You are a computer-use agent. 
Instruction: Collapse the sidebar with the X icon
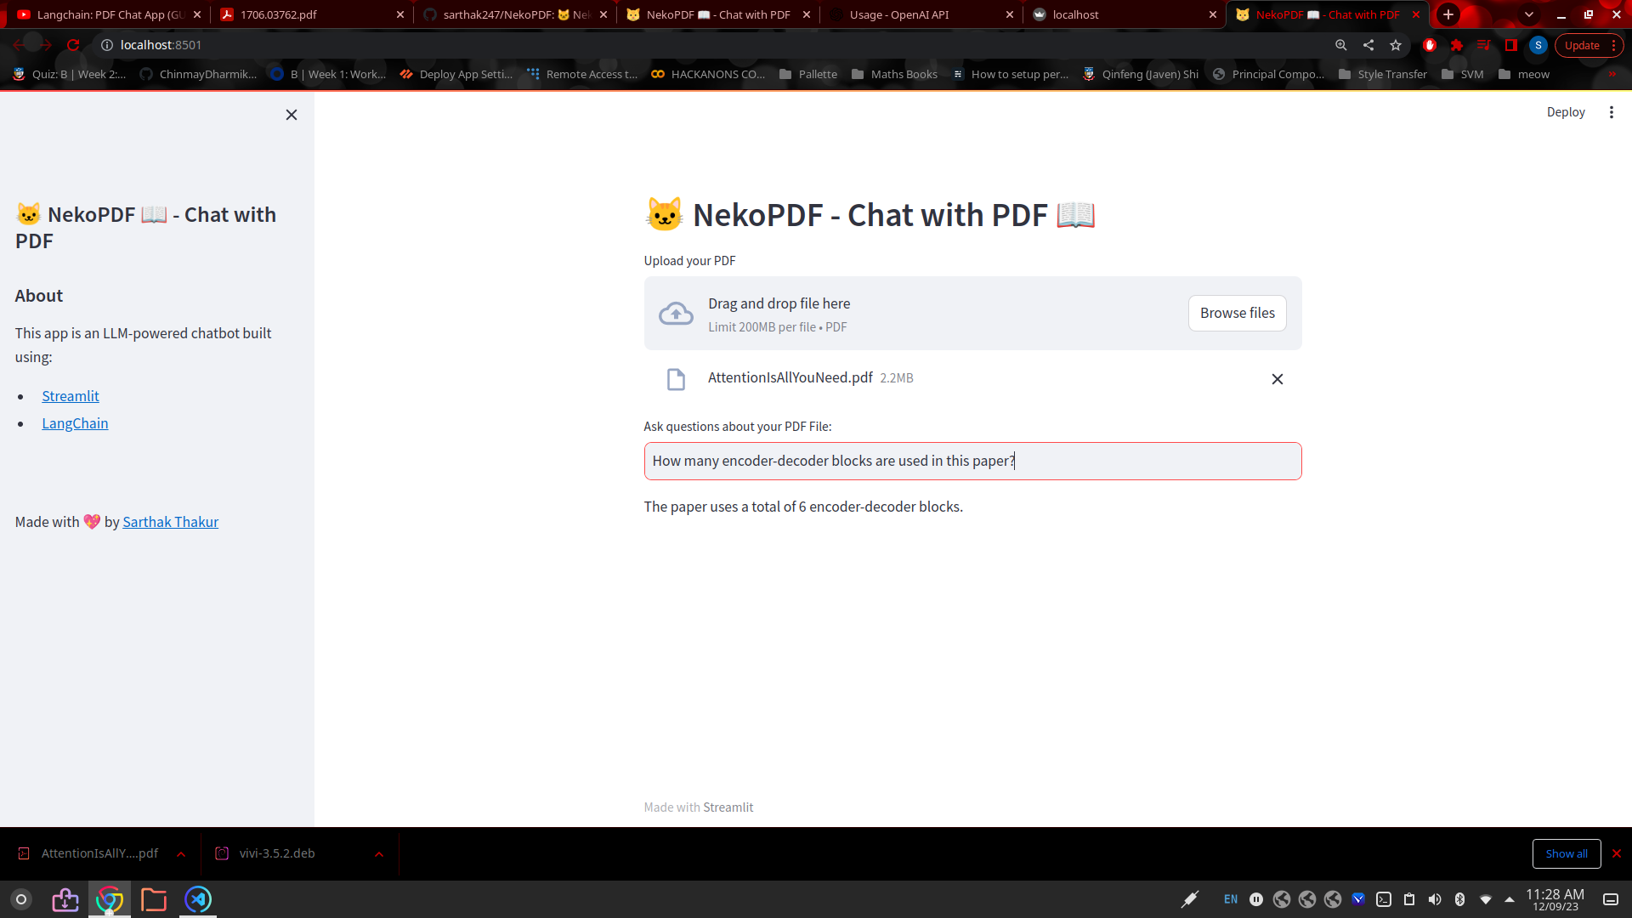291,115
